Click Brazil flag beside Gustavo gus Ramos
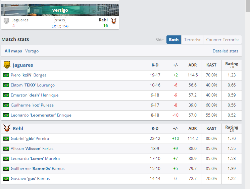 (6, 179)
